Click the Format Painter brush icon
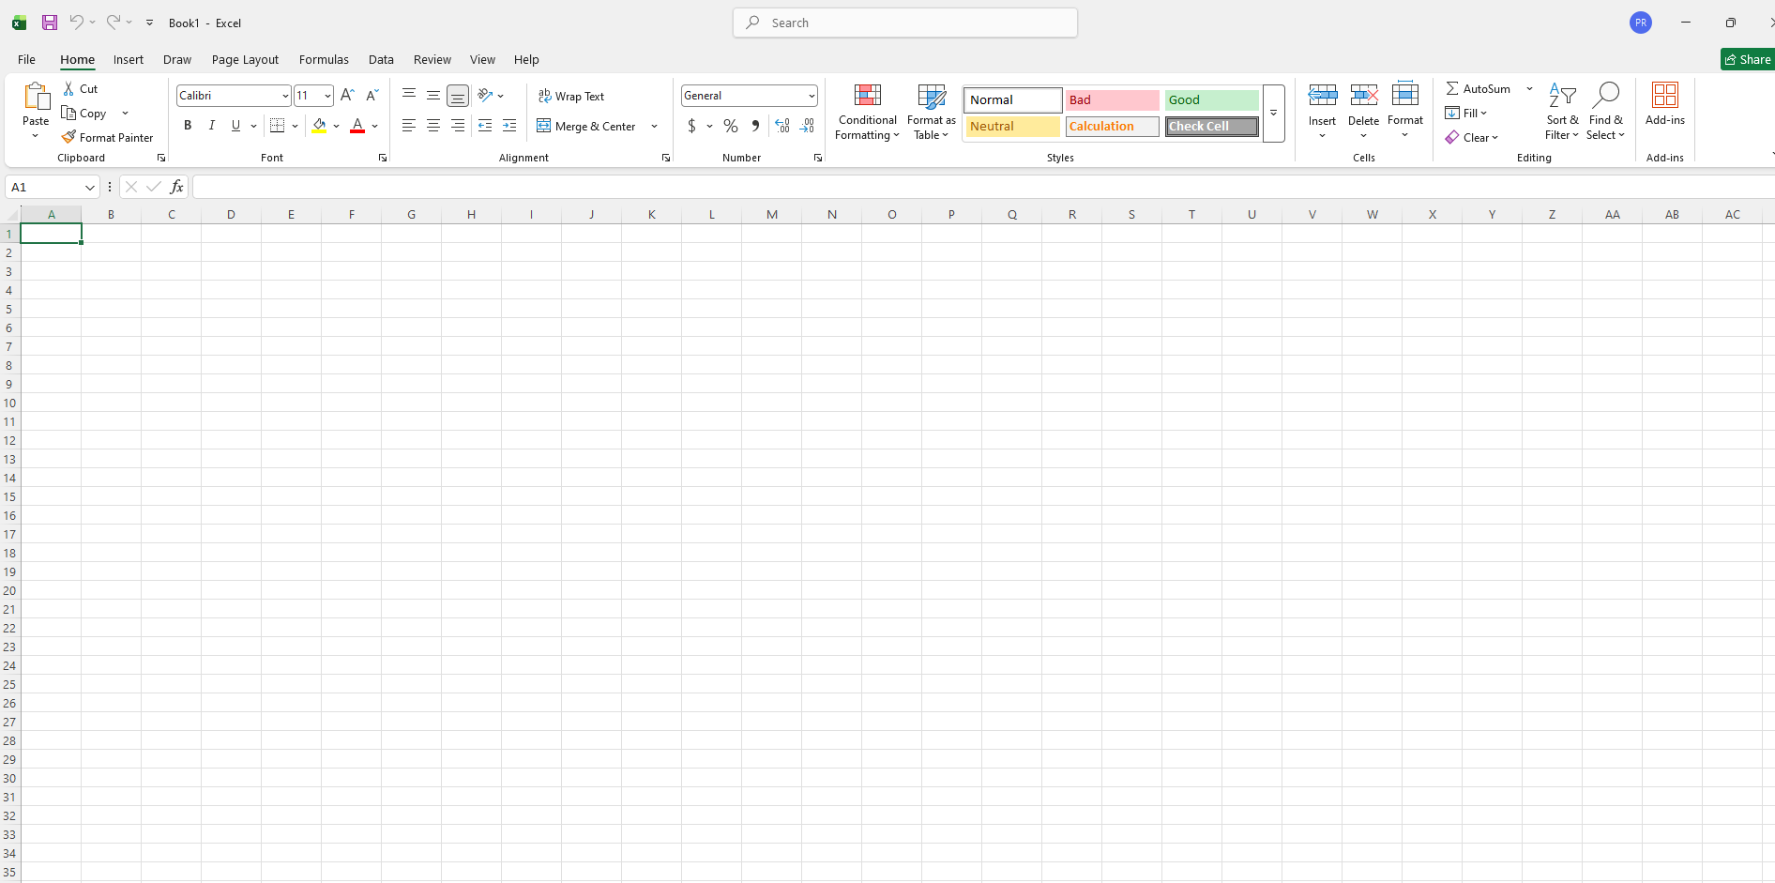This screenshot has width=1775, height=883. (x=68, y=137)
